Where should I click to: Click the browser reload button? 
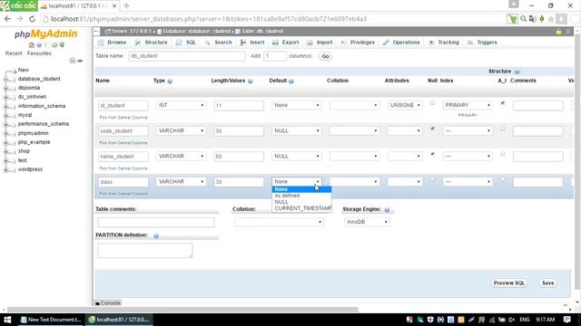point(33,19)
